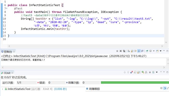This screenshot has height=96, width=169.
Task: Stop the JUnit test run
Action: point(150,72)
